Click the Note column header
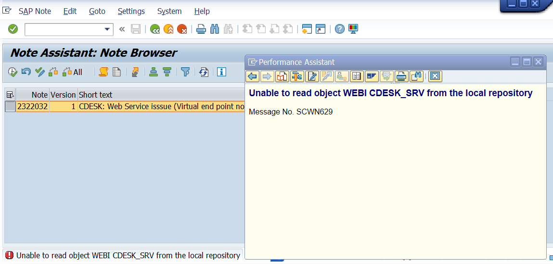 point(32,94)
